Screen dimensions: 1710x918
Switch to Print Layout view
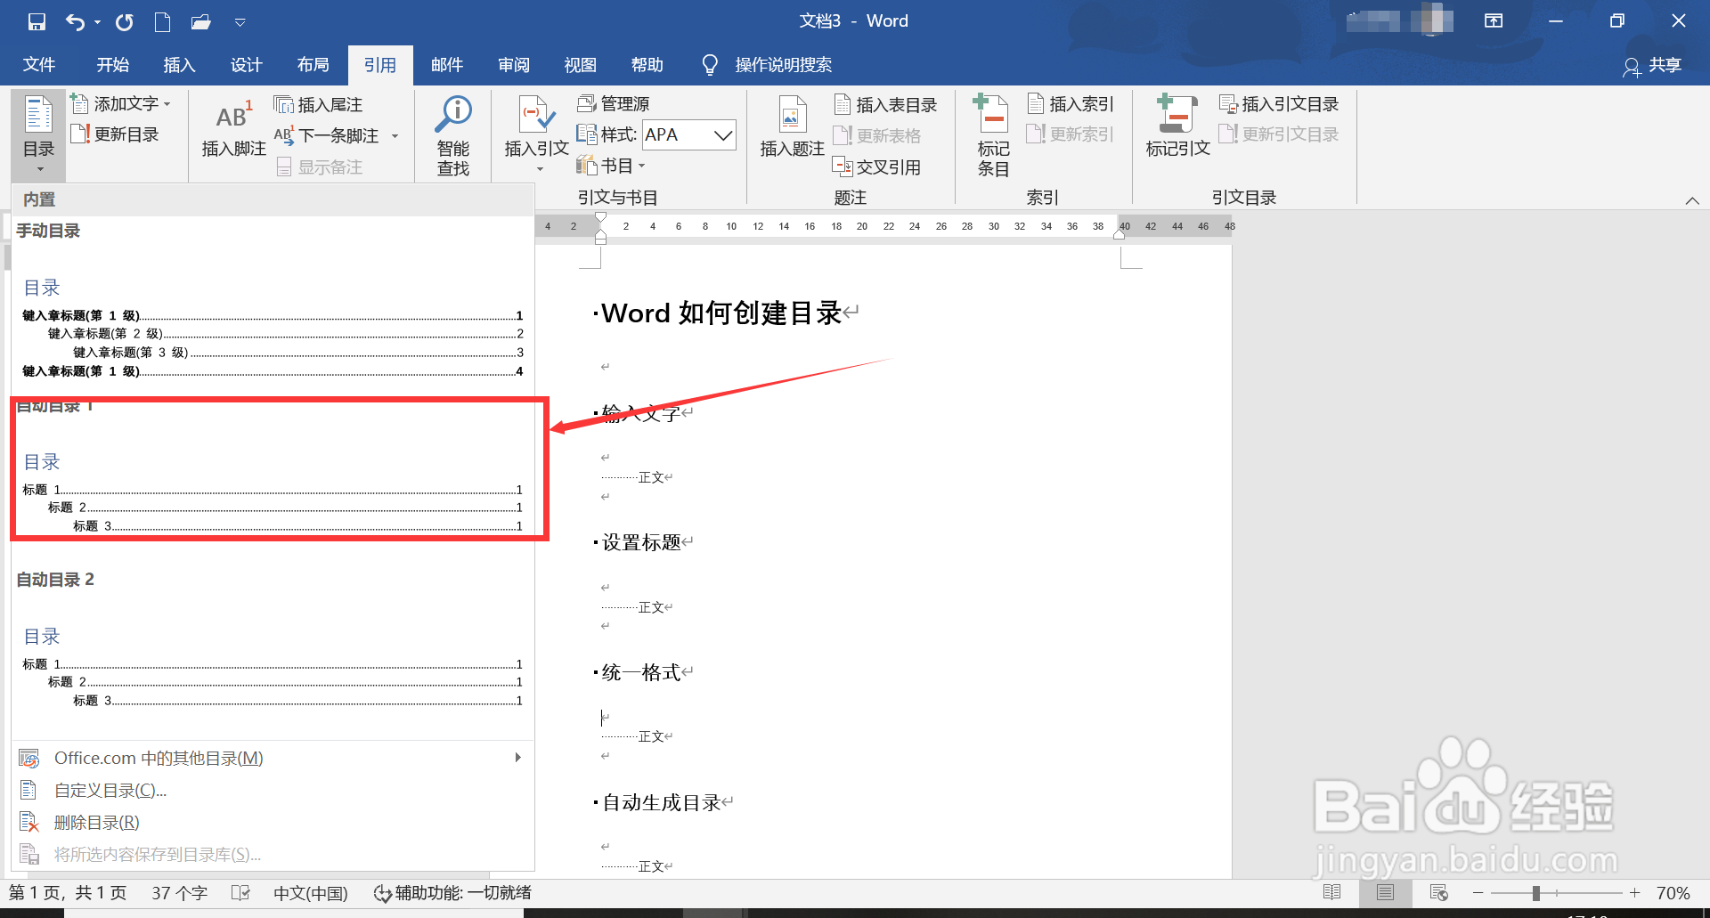click(1385, 893)
